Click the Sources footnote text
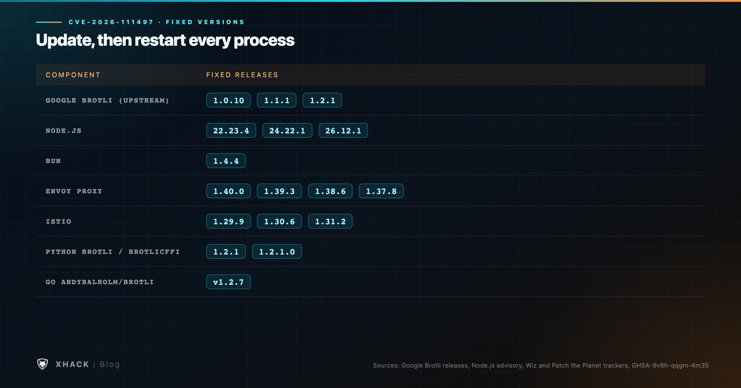This screenshot has height=388, width=741. tap(541, 365)
